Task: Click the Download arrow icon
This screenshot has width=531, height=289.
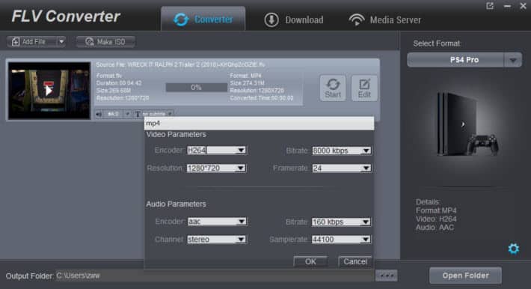Action: 271,20
